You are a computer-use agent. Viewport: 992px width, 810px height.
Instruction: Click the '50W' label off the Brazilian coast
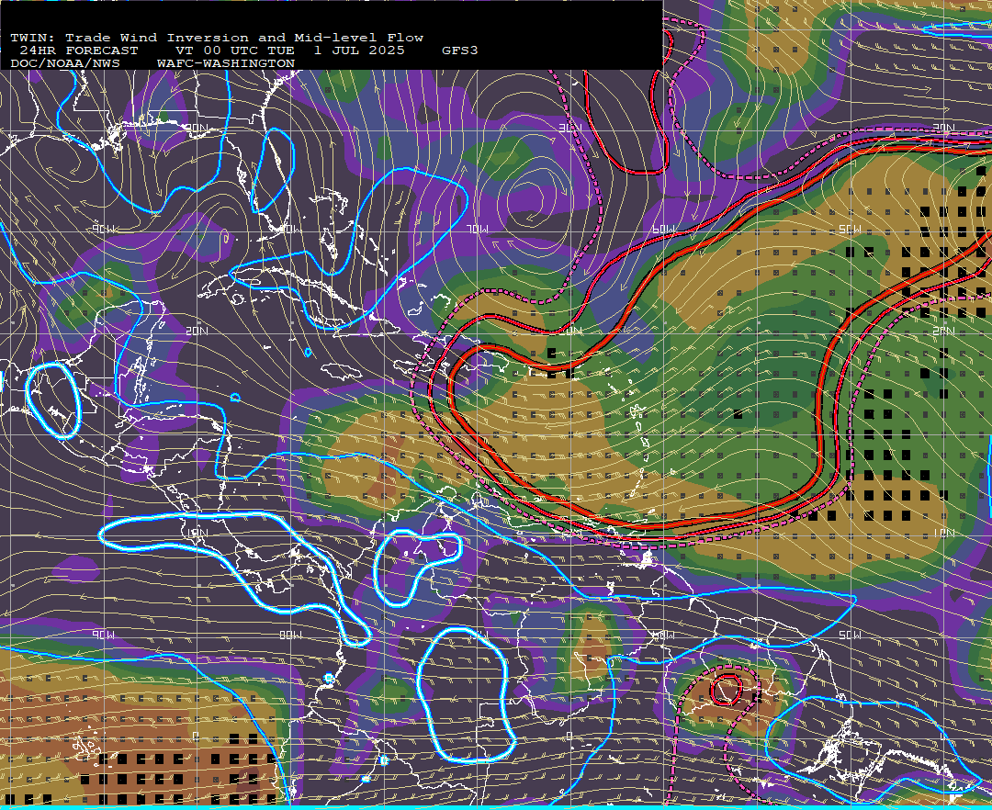pyautogui.click(x=850, y=635)
